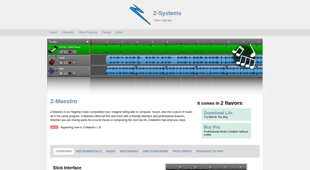Image resolution: width=310 pixels, height=170 pixels.
Task: Click the red NEW badge
Action: (54, 127)
